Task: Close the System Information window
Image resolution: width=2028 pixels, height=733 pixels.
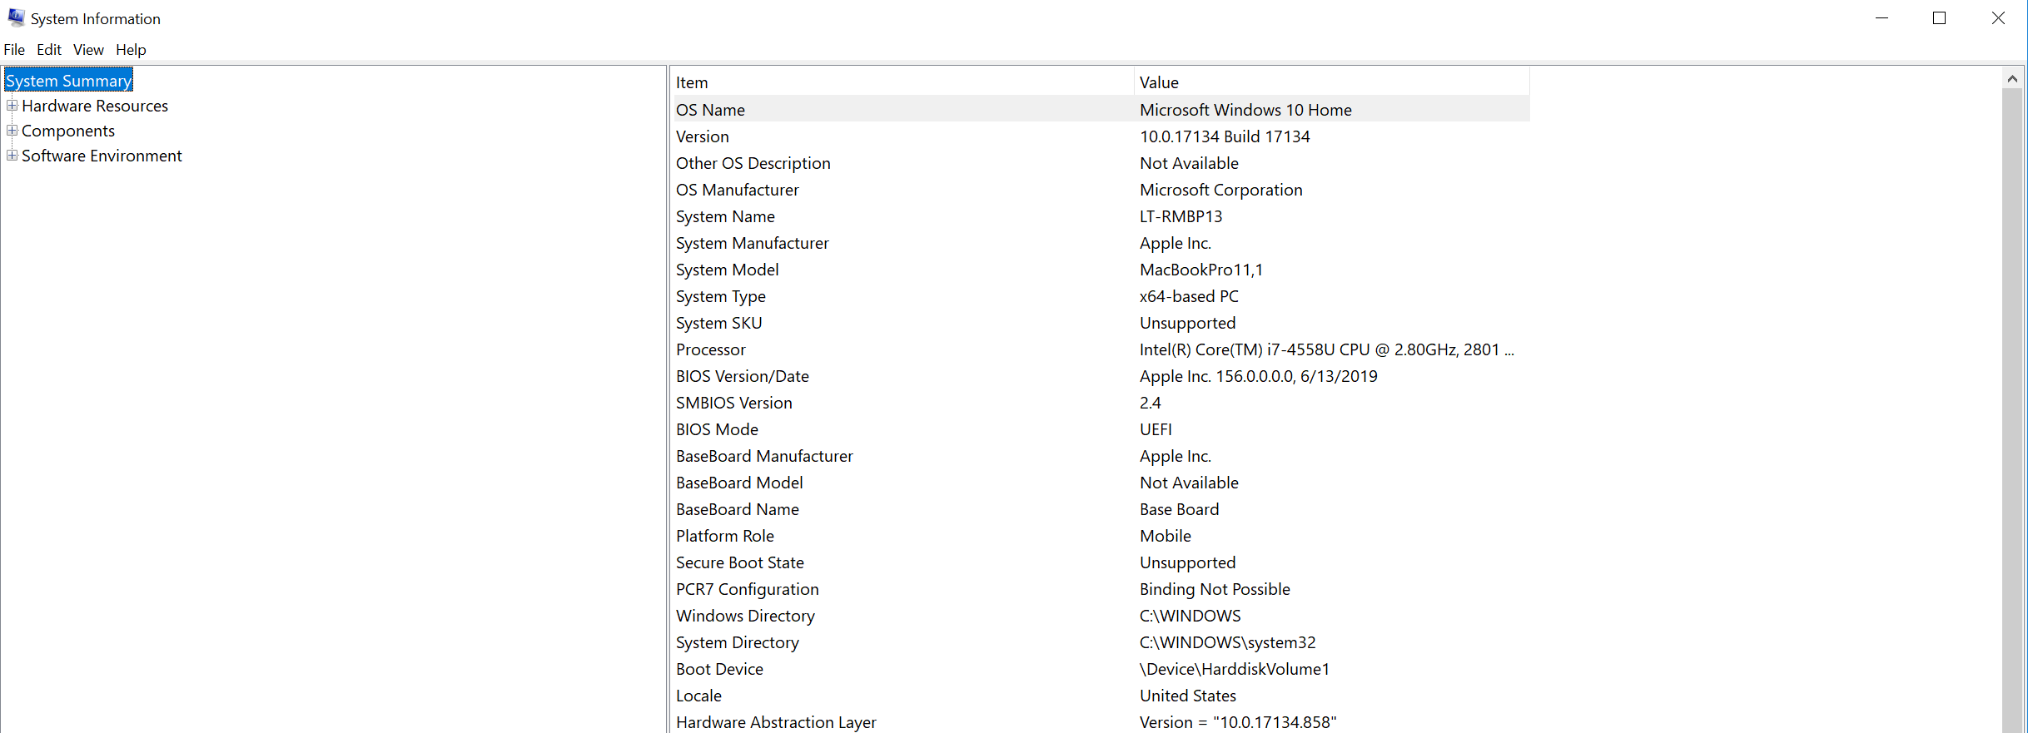Action: coord(1998,18)
